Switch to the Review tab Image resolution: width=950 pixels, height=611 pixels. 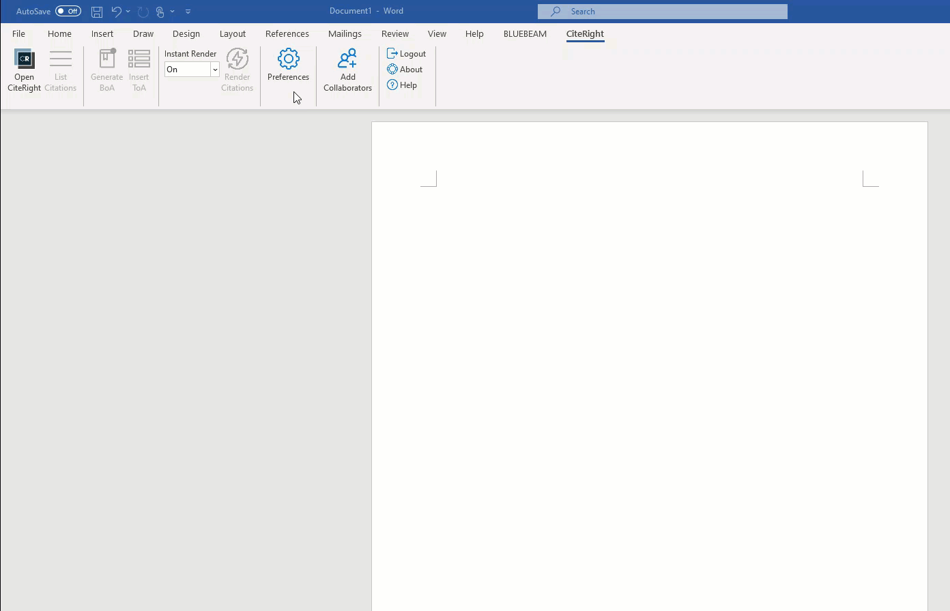coord(395,33)
